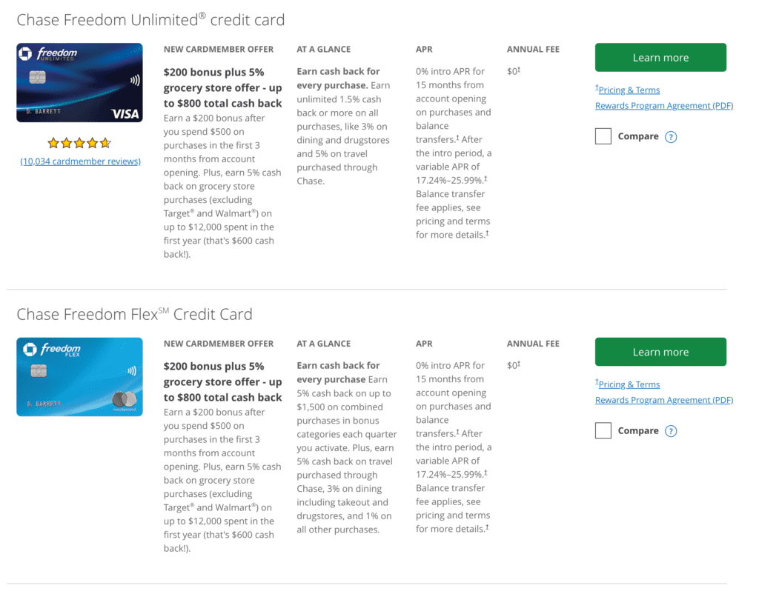Check the Compare box for Chase Freedom Unlimited
Screen dimensions: 759x594
point(603,136)
